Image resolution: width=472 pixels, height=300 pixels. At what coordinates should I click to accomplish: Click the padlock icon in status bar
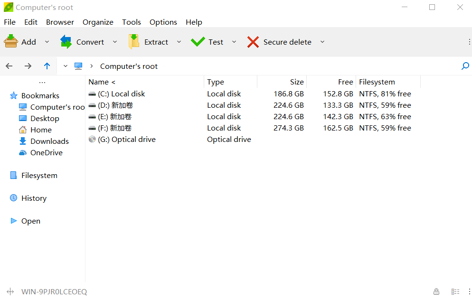pyautogui.click(x=436, y=291)
